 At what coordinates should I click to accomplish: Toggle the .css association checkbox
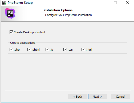tap(65, 50)
